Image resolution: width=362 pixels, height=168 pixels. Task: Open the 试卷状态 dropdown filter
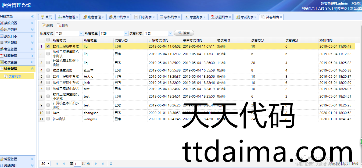coord(170,33)
